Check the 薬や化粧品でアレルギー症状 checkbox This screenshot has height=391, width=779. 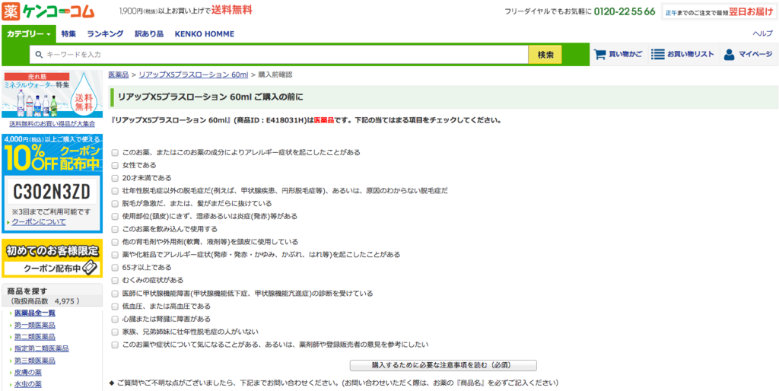pyautogui.click(x=115, y=255)
